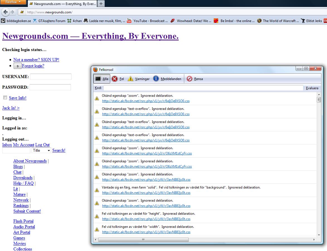327x251 pixels.
Task: Show all messages with Alla button
Action: [x=102, y=79]
